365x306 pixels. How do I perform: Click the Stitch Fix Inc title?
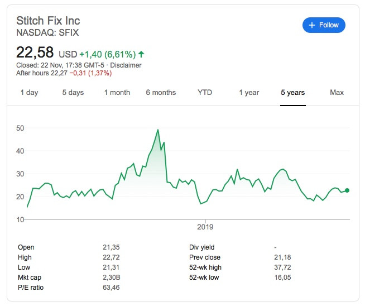pos(48,21)
